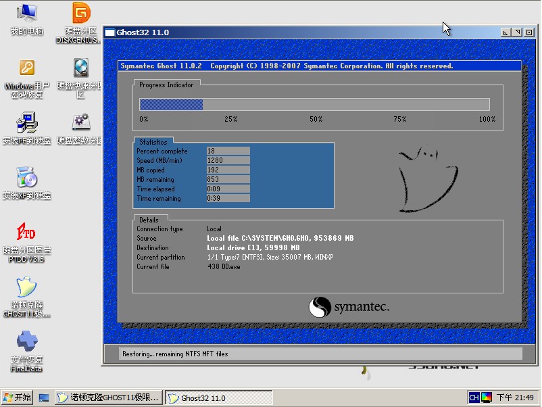This screenshot has height=407, width=542.
Task: Click the 21:49 clock in taskbar
Action: pos(515,398)
